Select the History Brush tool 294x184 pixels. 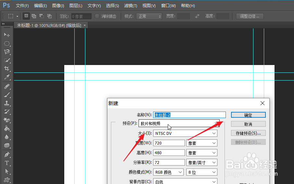(7, 112)
